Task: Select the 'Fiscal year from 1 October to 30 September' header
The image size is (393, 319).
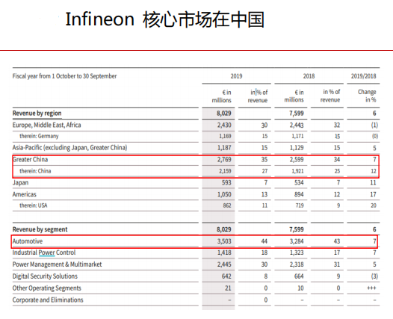Action: [x=64, y=76]
